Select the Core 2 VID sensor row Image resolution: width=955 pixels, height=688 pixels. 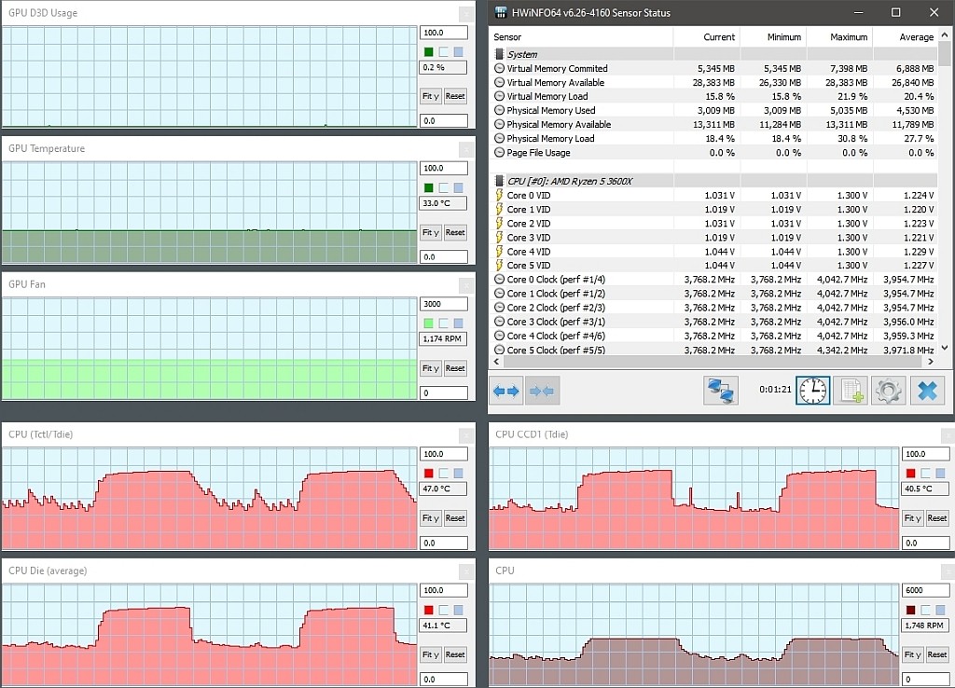713,224
